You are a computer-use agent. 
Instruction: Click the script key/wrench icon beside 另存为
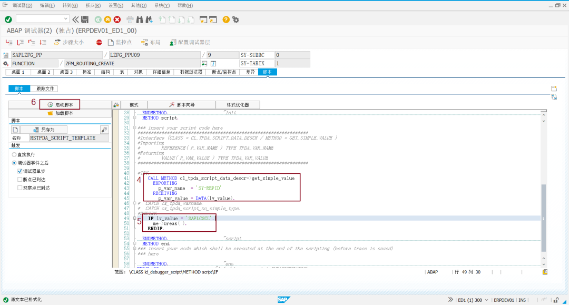pyautogui.click(x=104, y=130)
